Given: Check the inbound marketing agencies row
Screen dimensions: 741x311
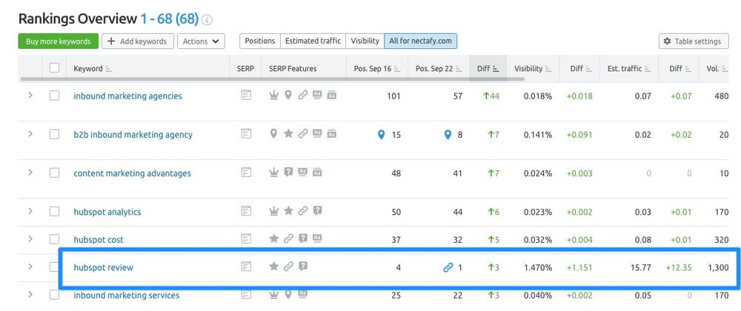Looking at the screenshot, I should 54,96.
